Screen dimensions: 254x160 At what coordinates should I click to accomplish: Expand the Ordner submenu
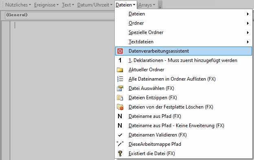point(184,23)
